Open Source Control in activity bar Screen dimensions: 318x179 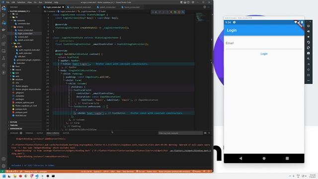3,15
